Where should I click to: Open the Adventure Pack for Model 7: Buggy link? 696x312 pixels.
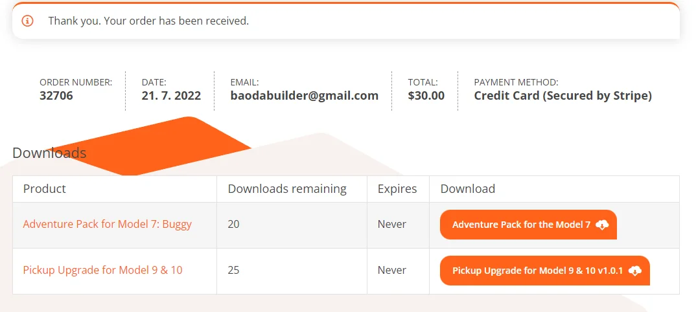108,224
